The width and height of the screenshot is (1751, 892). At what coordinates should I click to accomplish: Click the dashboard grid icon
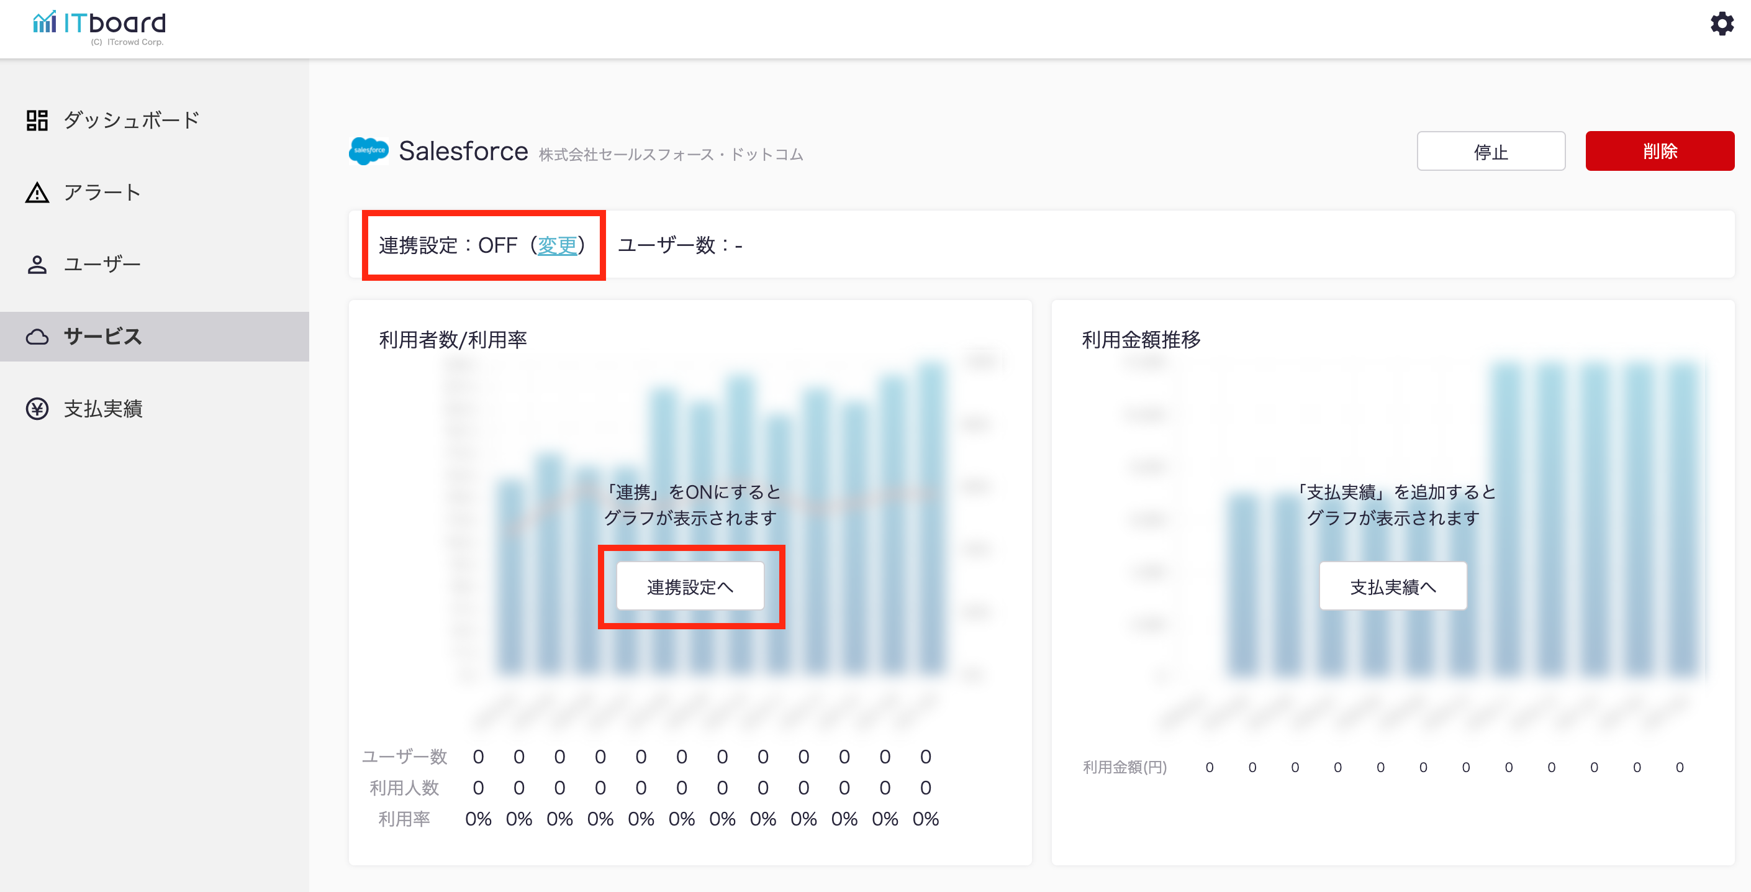click(x=37, y=121)
